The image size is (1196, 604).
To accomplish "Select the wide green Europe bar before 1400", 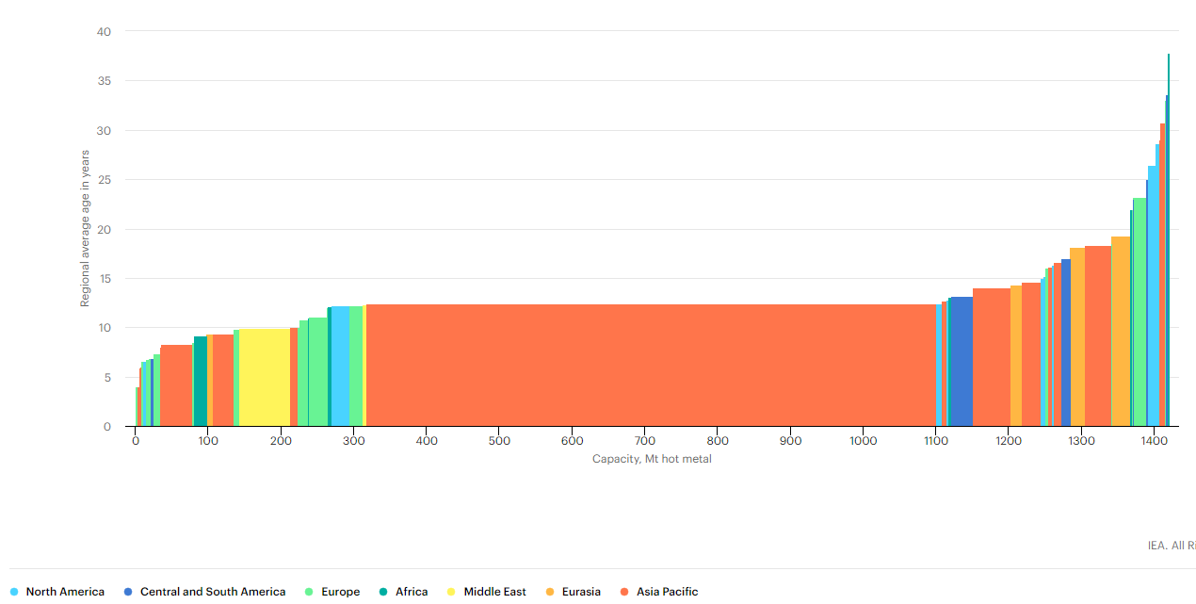I will click(1139, 313).
